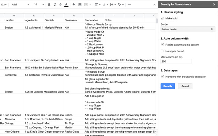Open the Bottom border dropdown
The image size is (218, 136).
coord(188,29)
